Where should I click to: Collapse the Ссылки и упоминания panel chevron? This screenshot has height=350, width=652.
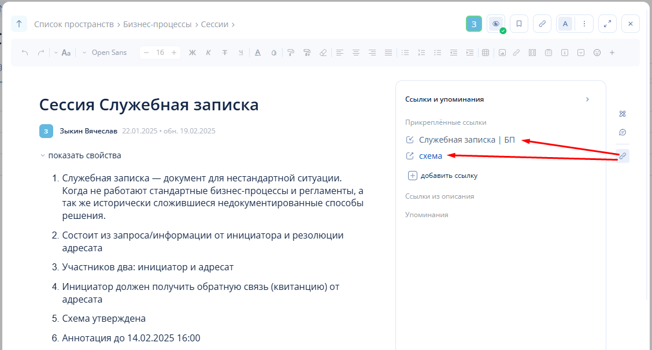[x=587, y=99]
